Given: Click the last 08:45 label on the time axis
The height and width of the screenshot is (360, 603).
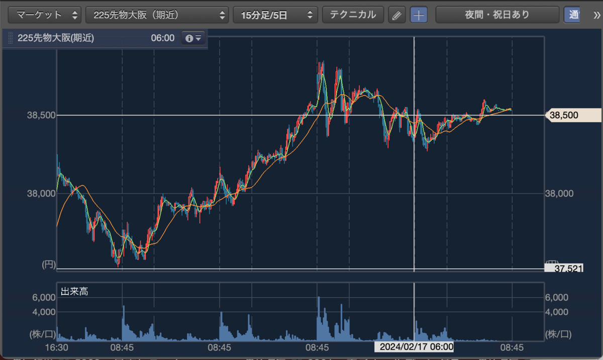Looking at the screenshot, I should (x=512, y=347).
